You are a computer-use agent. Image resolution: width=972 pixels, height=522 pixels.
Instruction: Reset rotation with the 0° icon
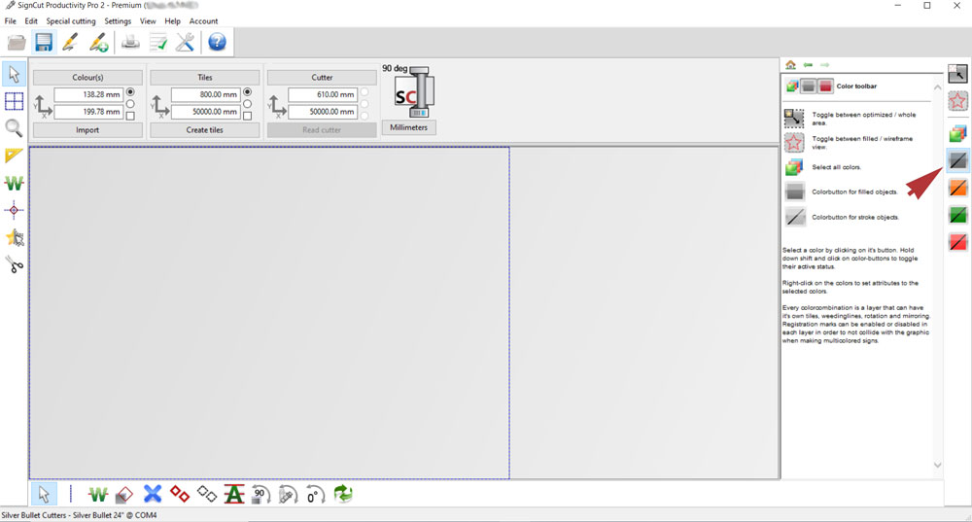tap(315, 495)
